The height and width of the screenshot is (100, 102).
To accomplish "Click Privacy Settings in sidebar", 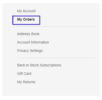I will [x=30, y=51].
